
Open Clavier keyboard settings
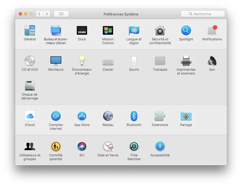(108, 62)
